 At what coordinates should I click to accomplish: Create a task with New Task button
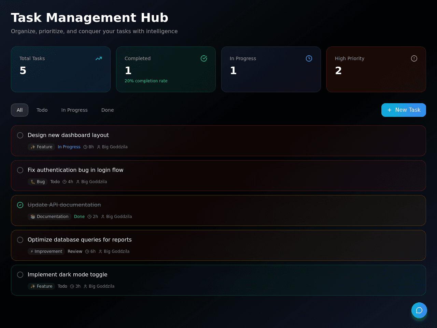click(x=404, y=110)
